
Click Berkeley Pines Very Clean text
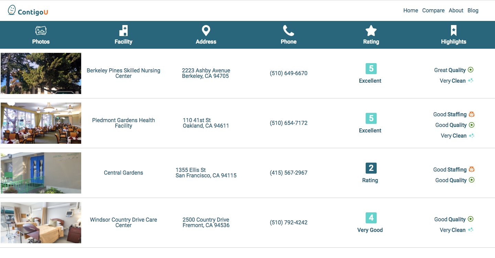(453, 81)
